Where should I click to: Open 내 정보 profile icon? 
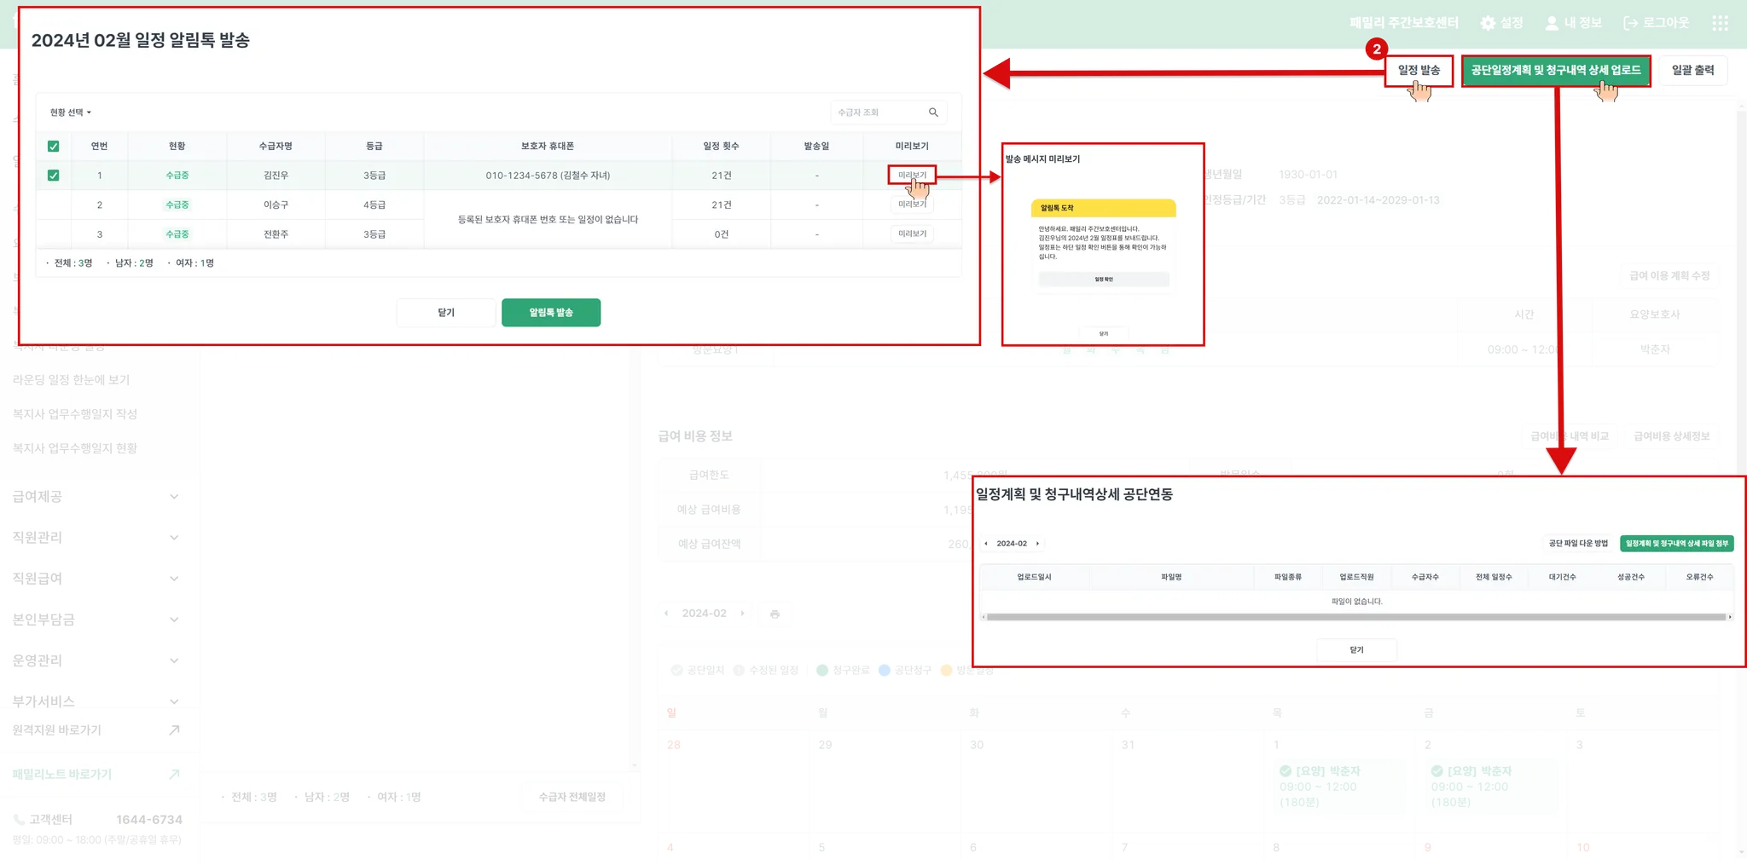1552,23
